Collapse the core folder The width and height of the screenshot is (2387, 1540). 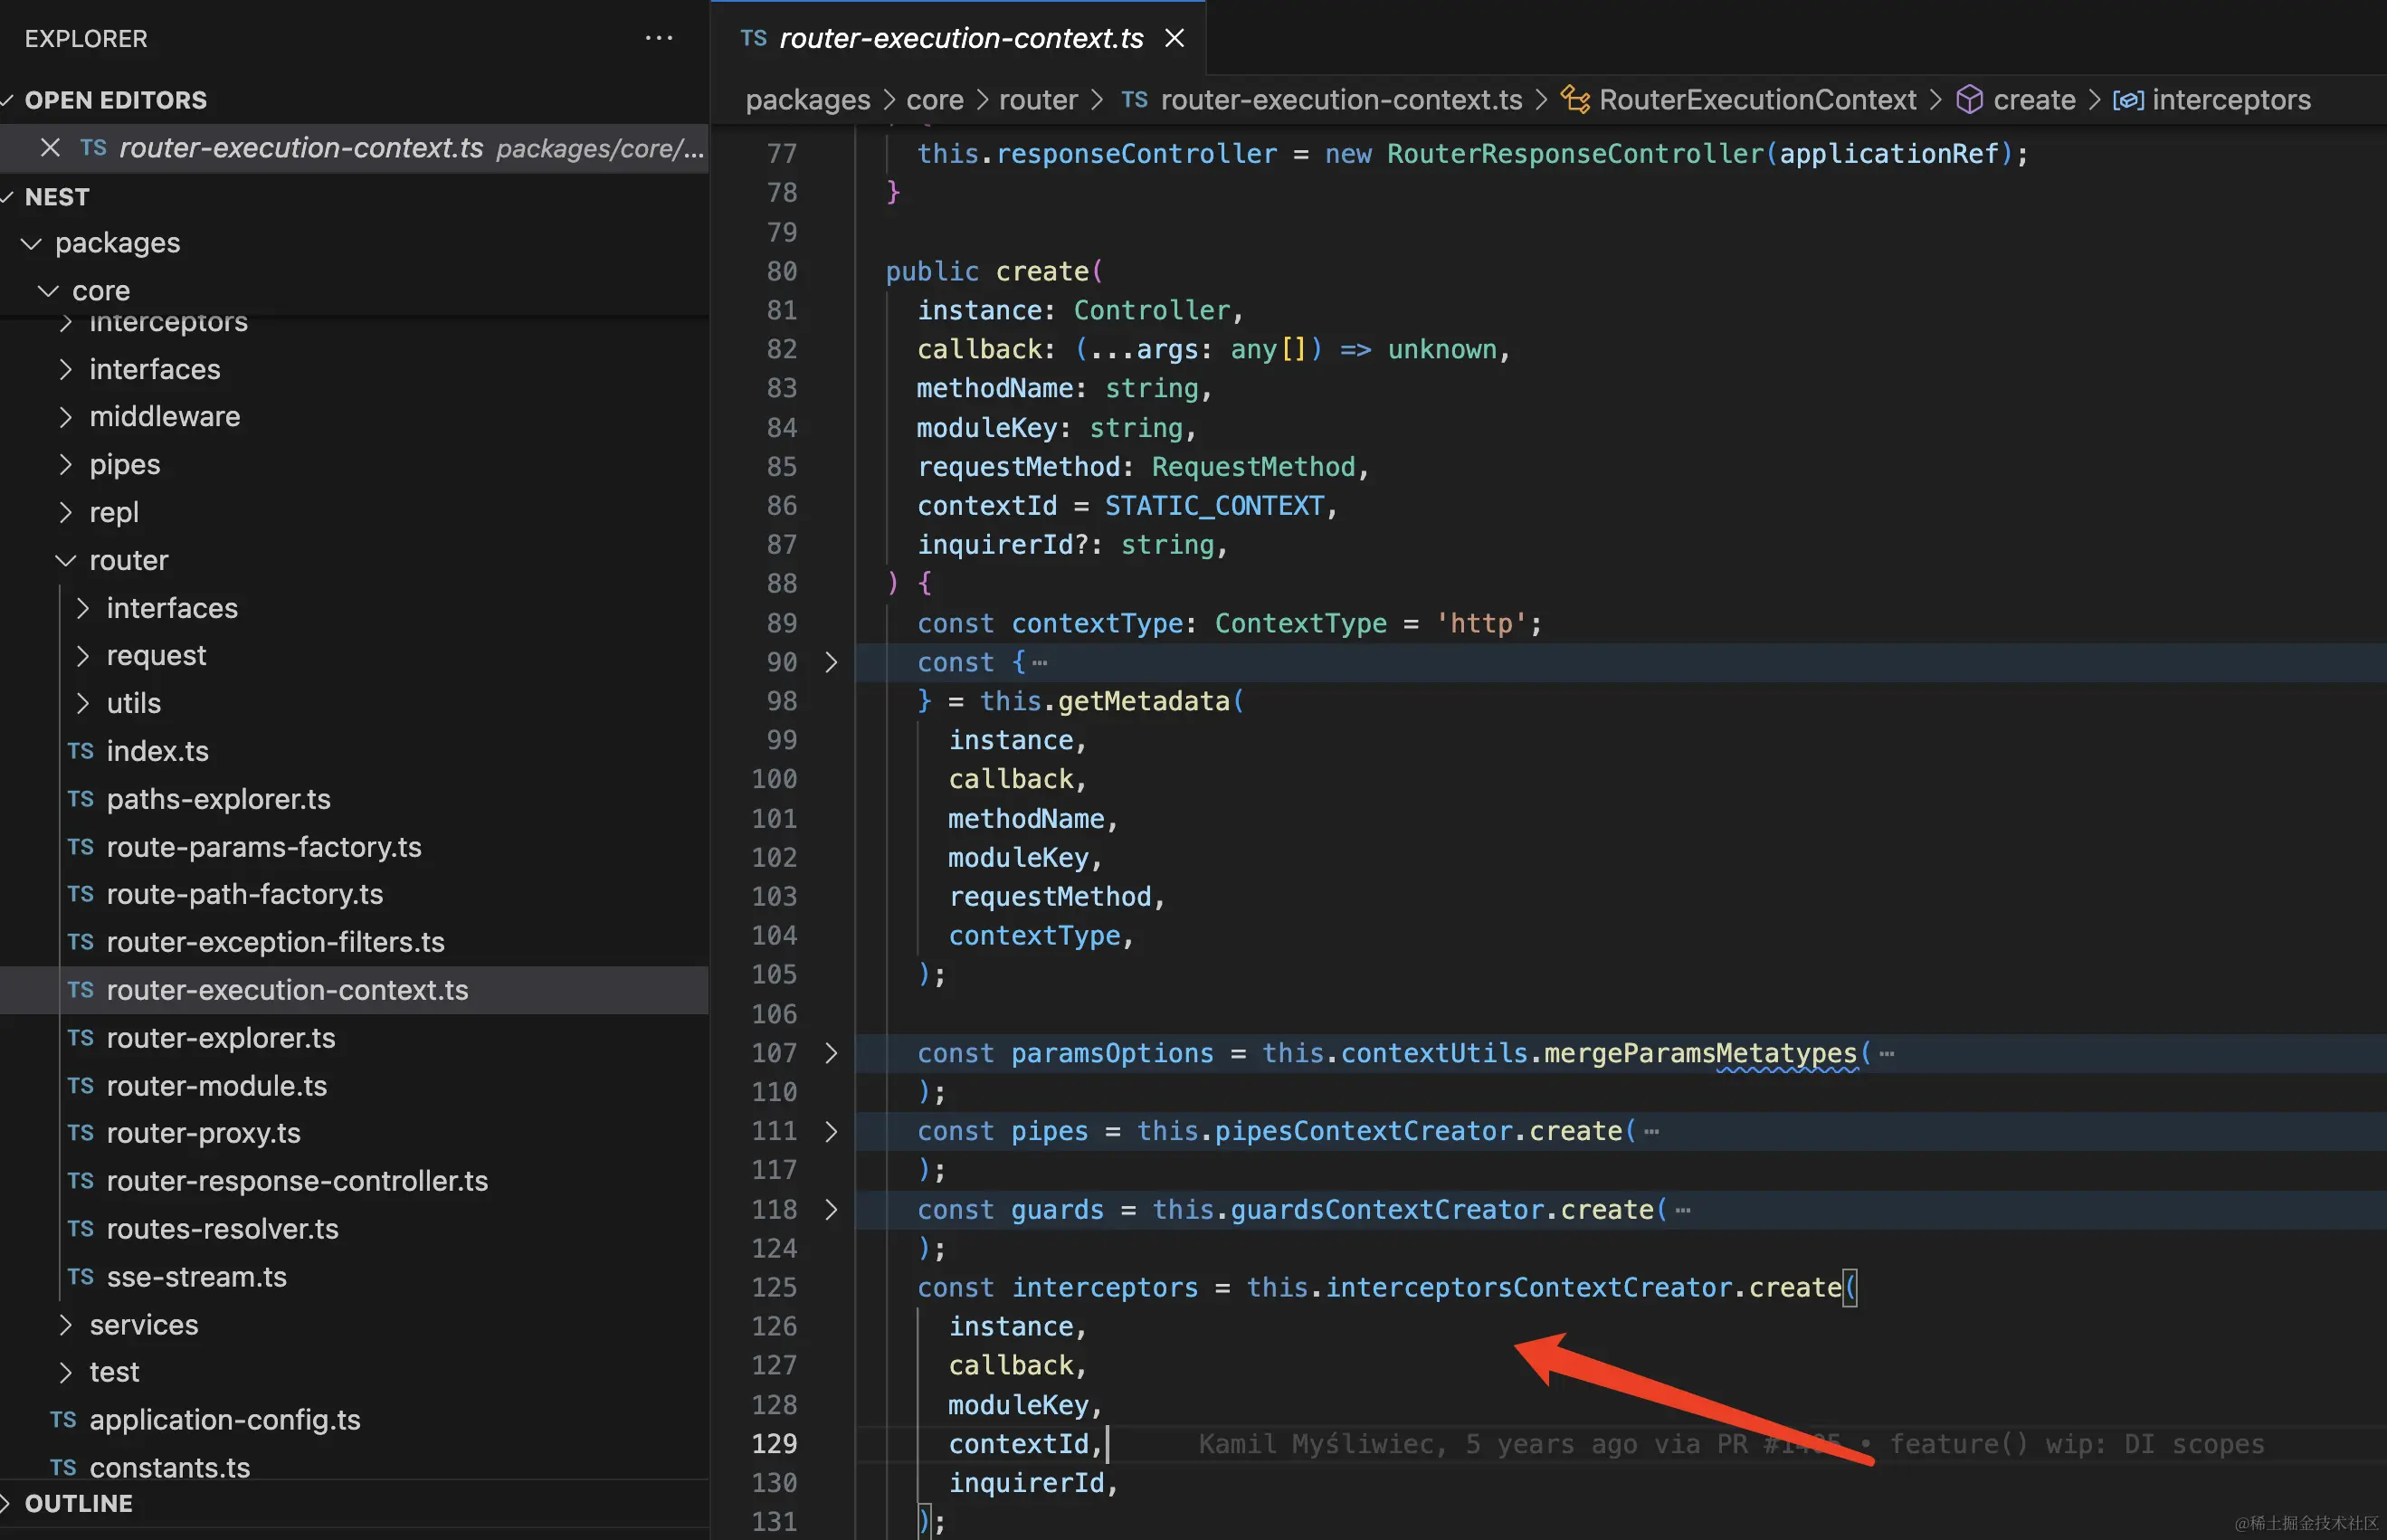tap(48, 291)
